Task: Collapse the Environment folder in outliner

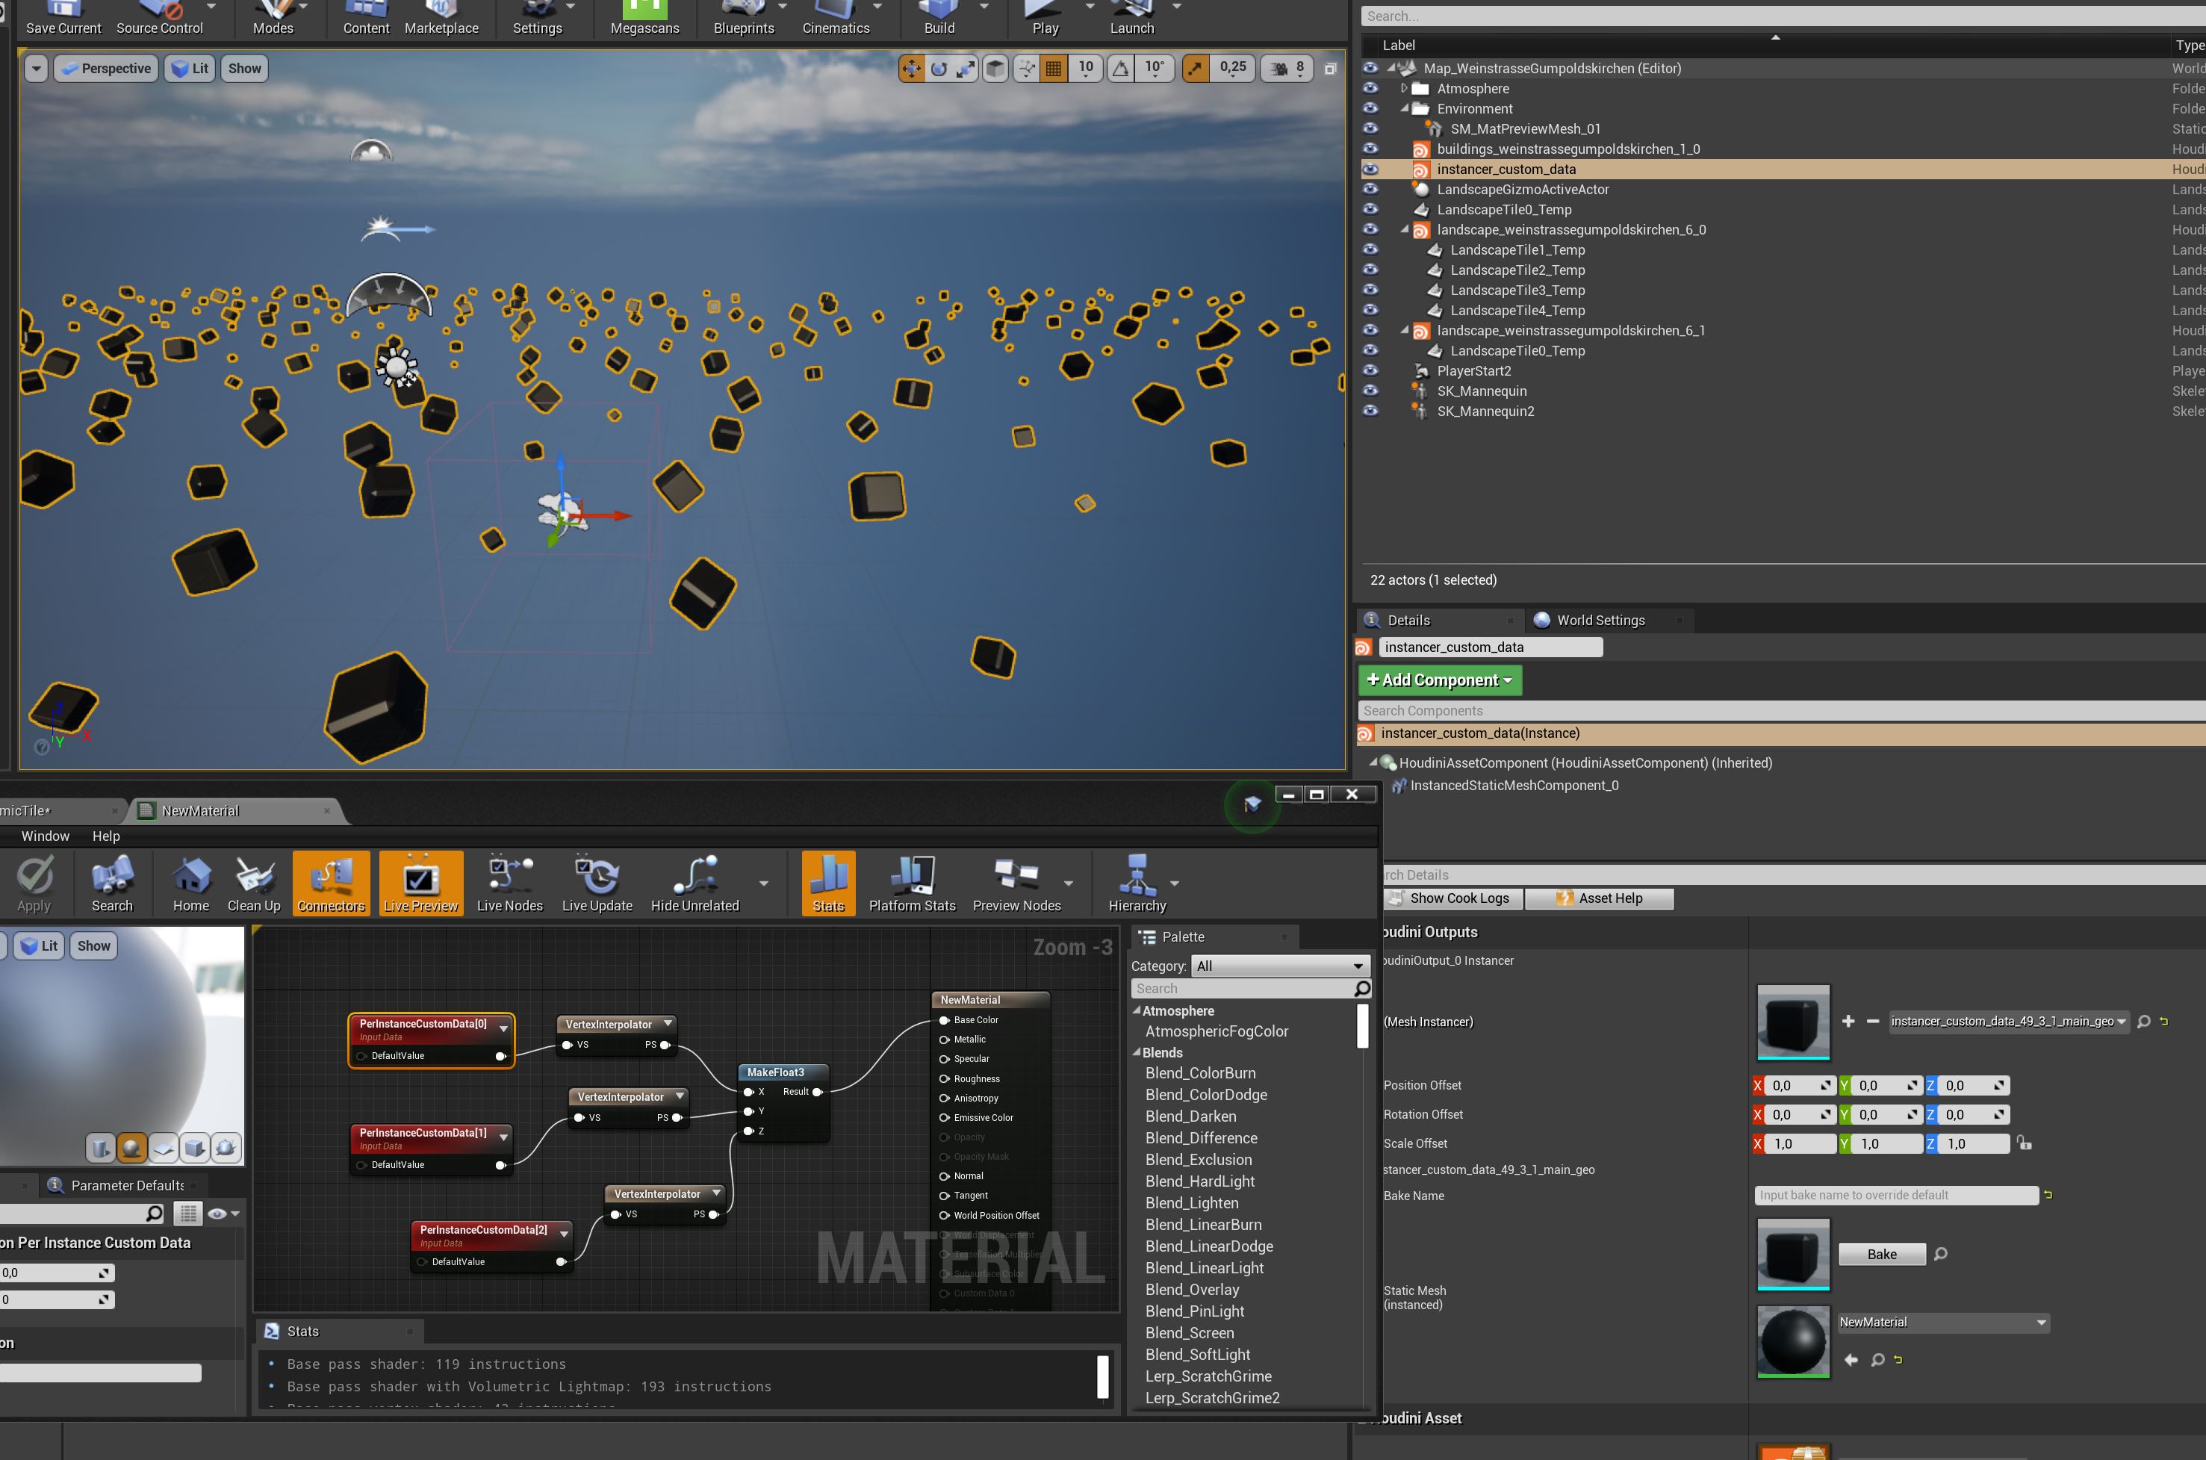Action: pyautogui.click(x=1404, y=109)
